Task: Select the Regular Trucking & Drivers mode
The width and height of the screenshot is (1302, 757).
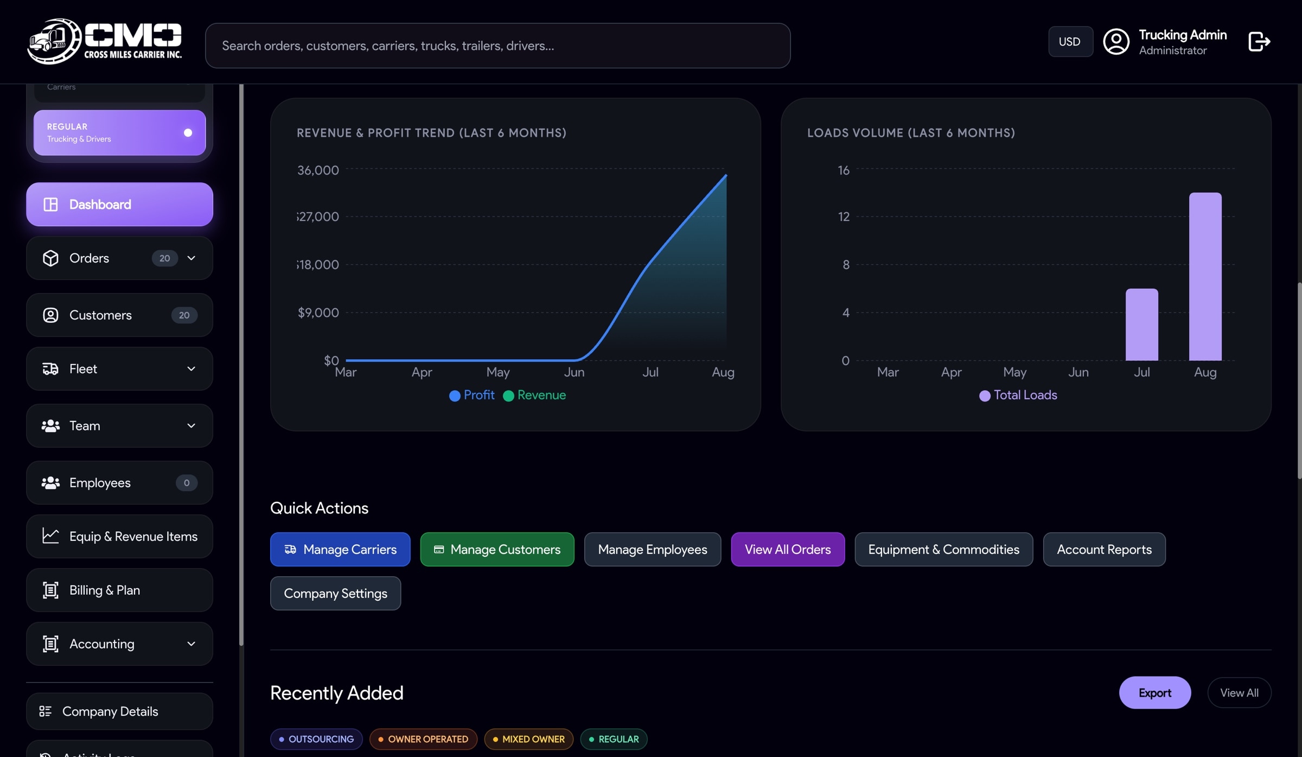Action: (119, 133)
